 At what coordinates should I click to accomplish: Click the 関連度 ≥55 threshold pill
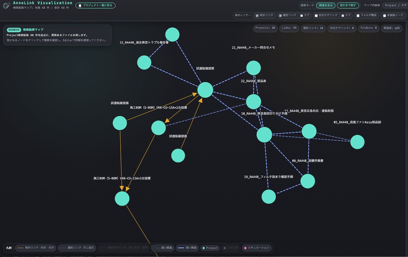pos(392,28)
